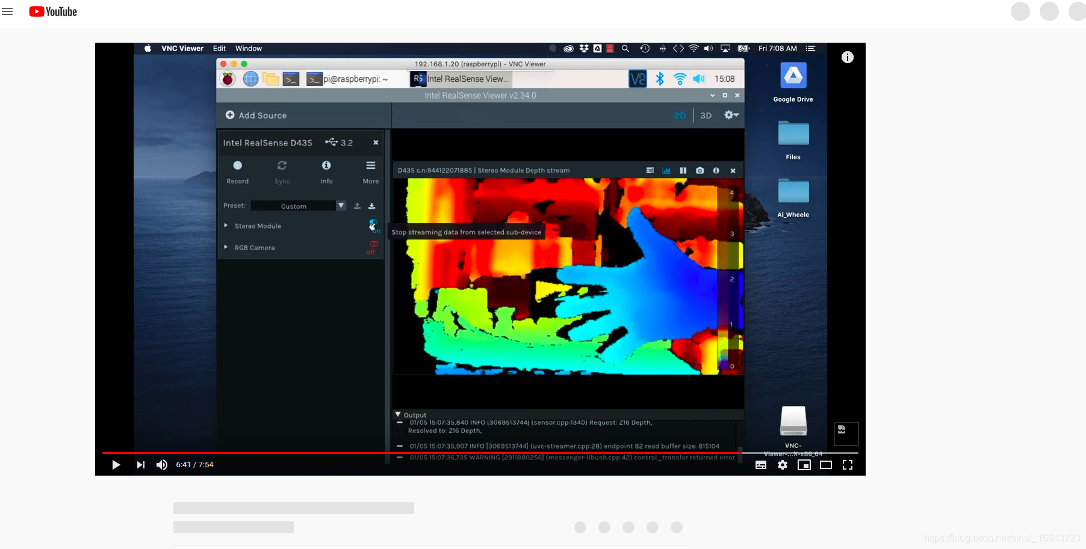1086x549 pixels.
Task: Mute the YouTube player volume
Action: (162, 465)
